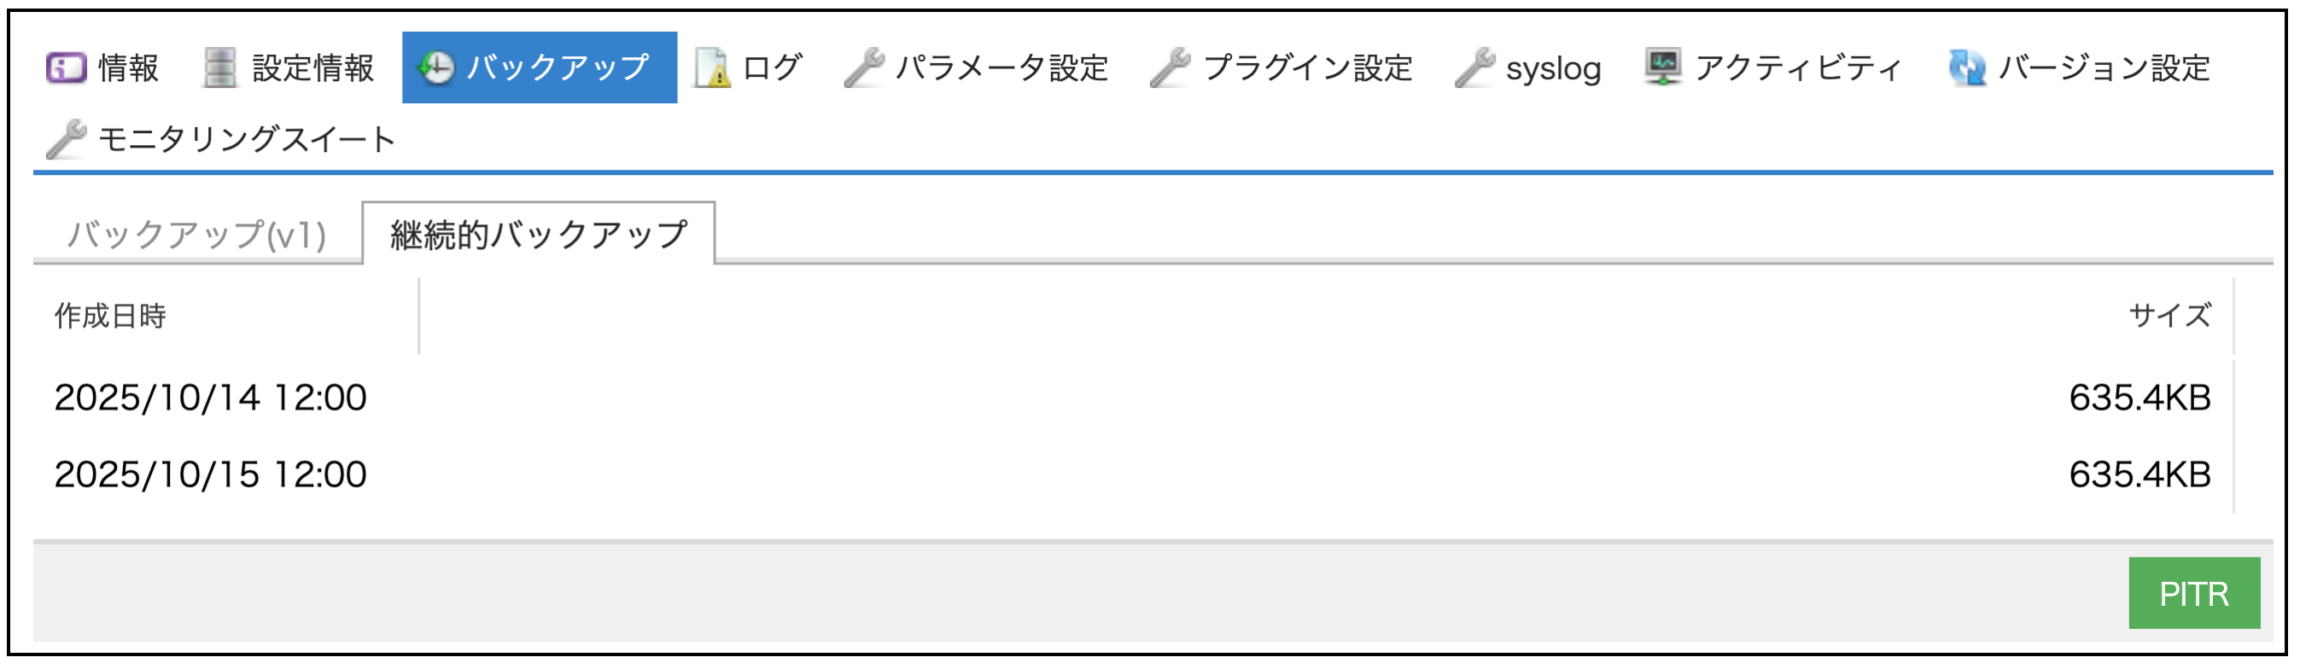Click the syslog wrench icon
The image size is (2300, 669).
[x=1475, y=67]
